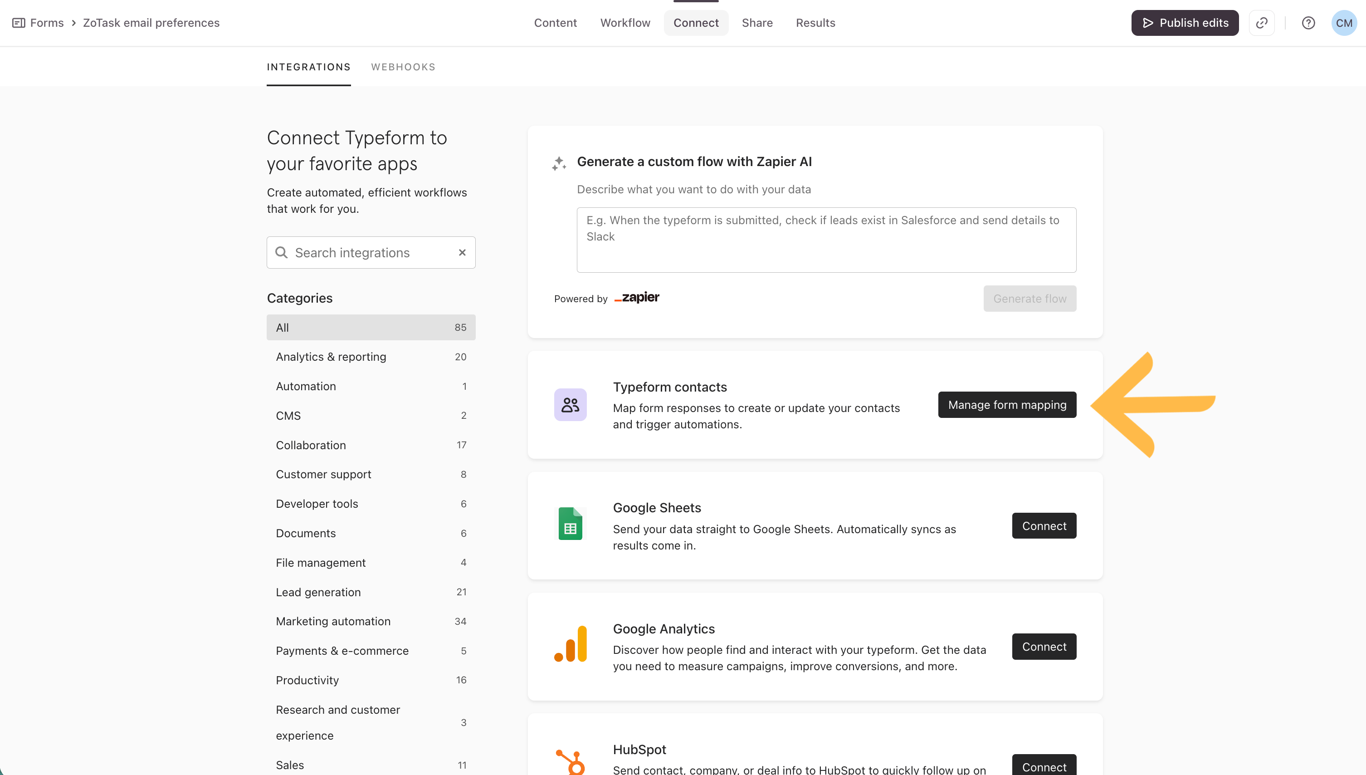
Task: Click the copy link icon in header
Action: click(1261, 23)
